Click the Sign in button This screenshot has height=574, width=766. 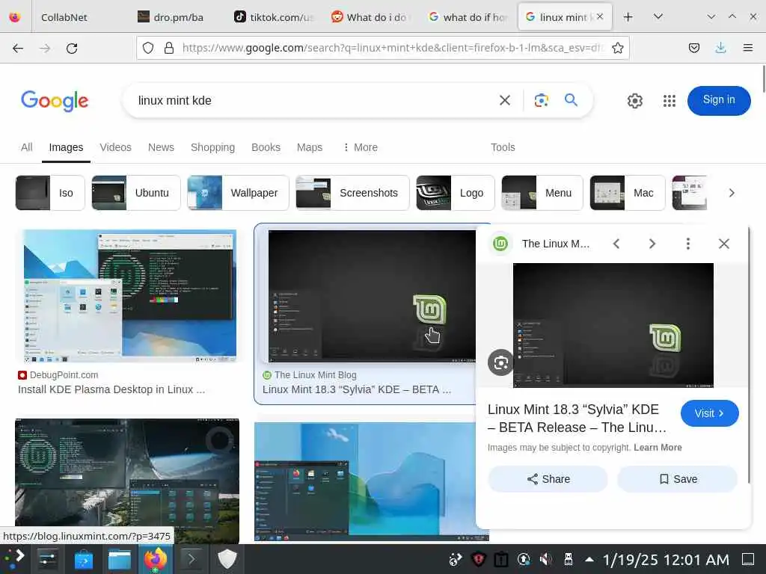point(719,101)
